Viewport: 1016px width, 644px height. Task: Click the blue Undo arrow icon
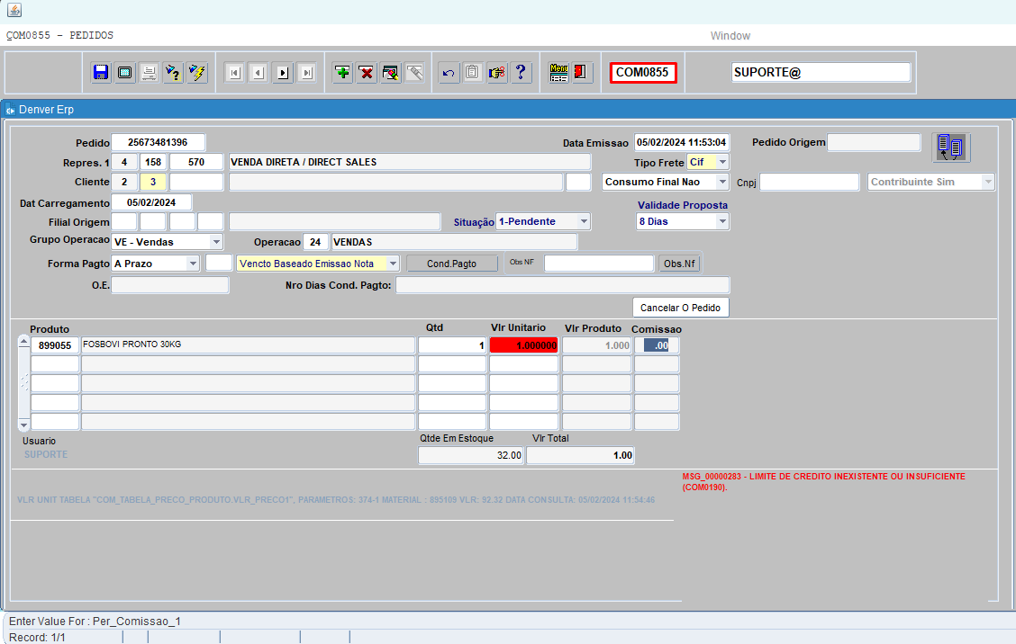pos(449,73)
